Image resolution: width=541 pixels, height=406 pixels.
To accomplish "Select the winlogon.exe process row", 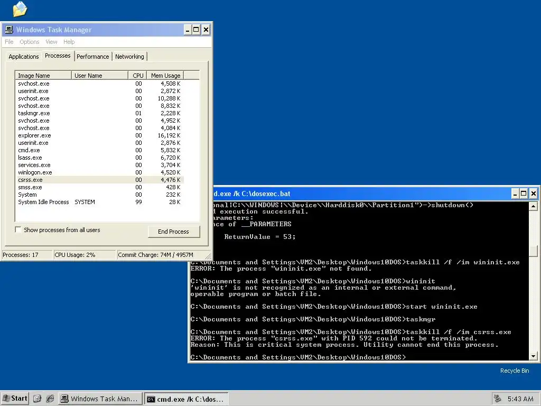I will [100, 172].
